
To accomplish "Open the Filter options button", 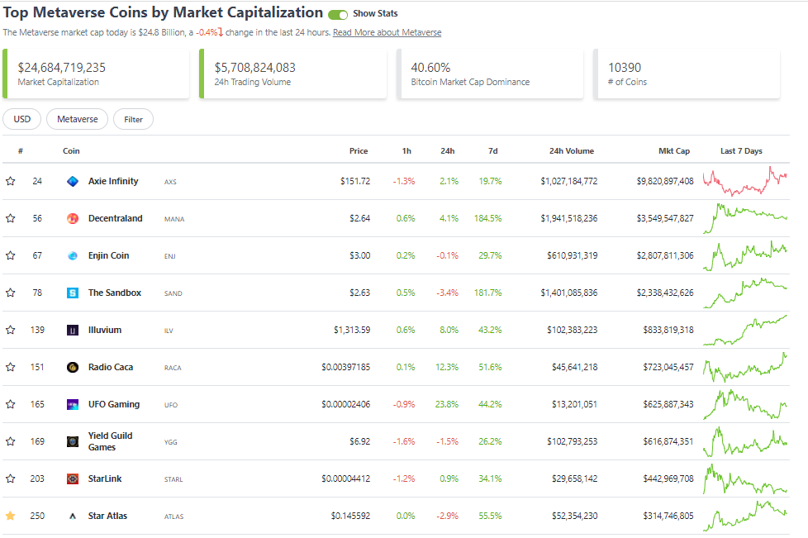I will point(133,119).
